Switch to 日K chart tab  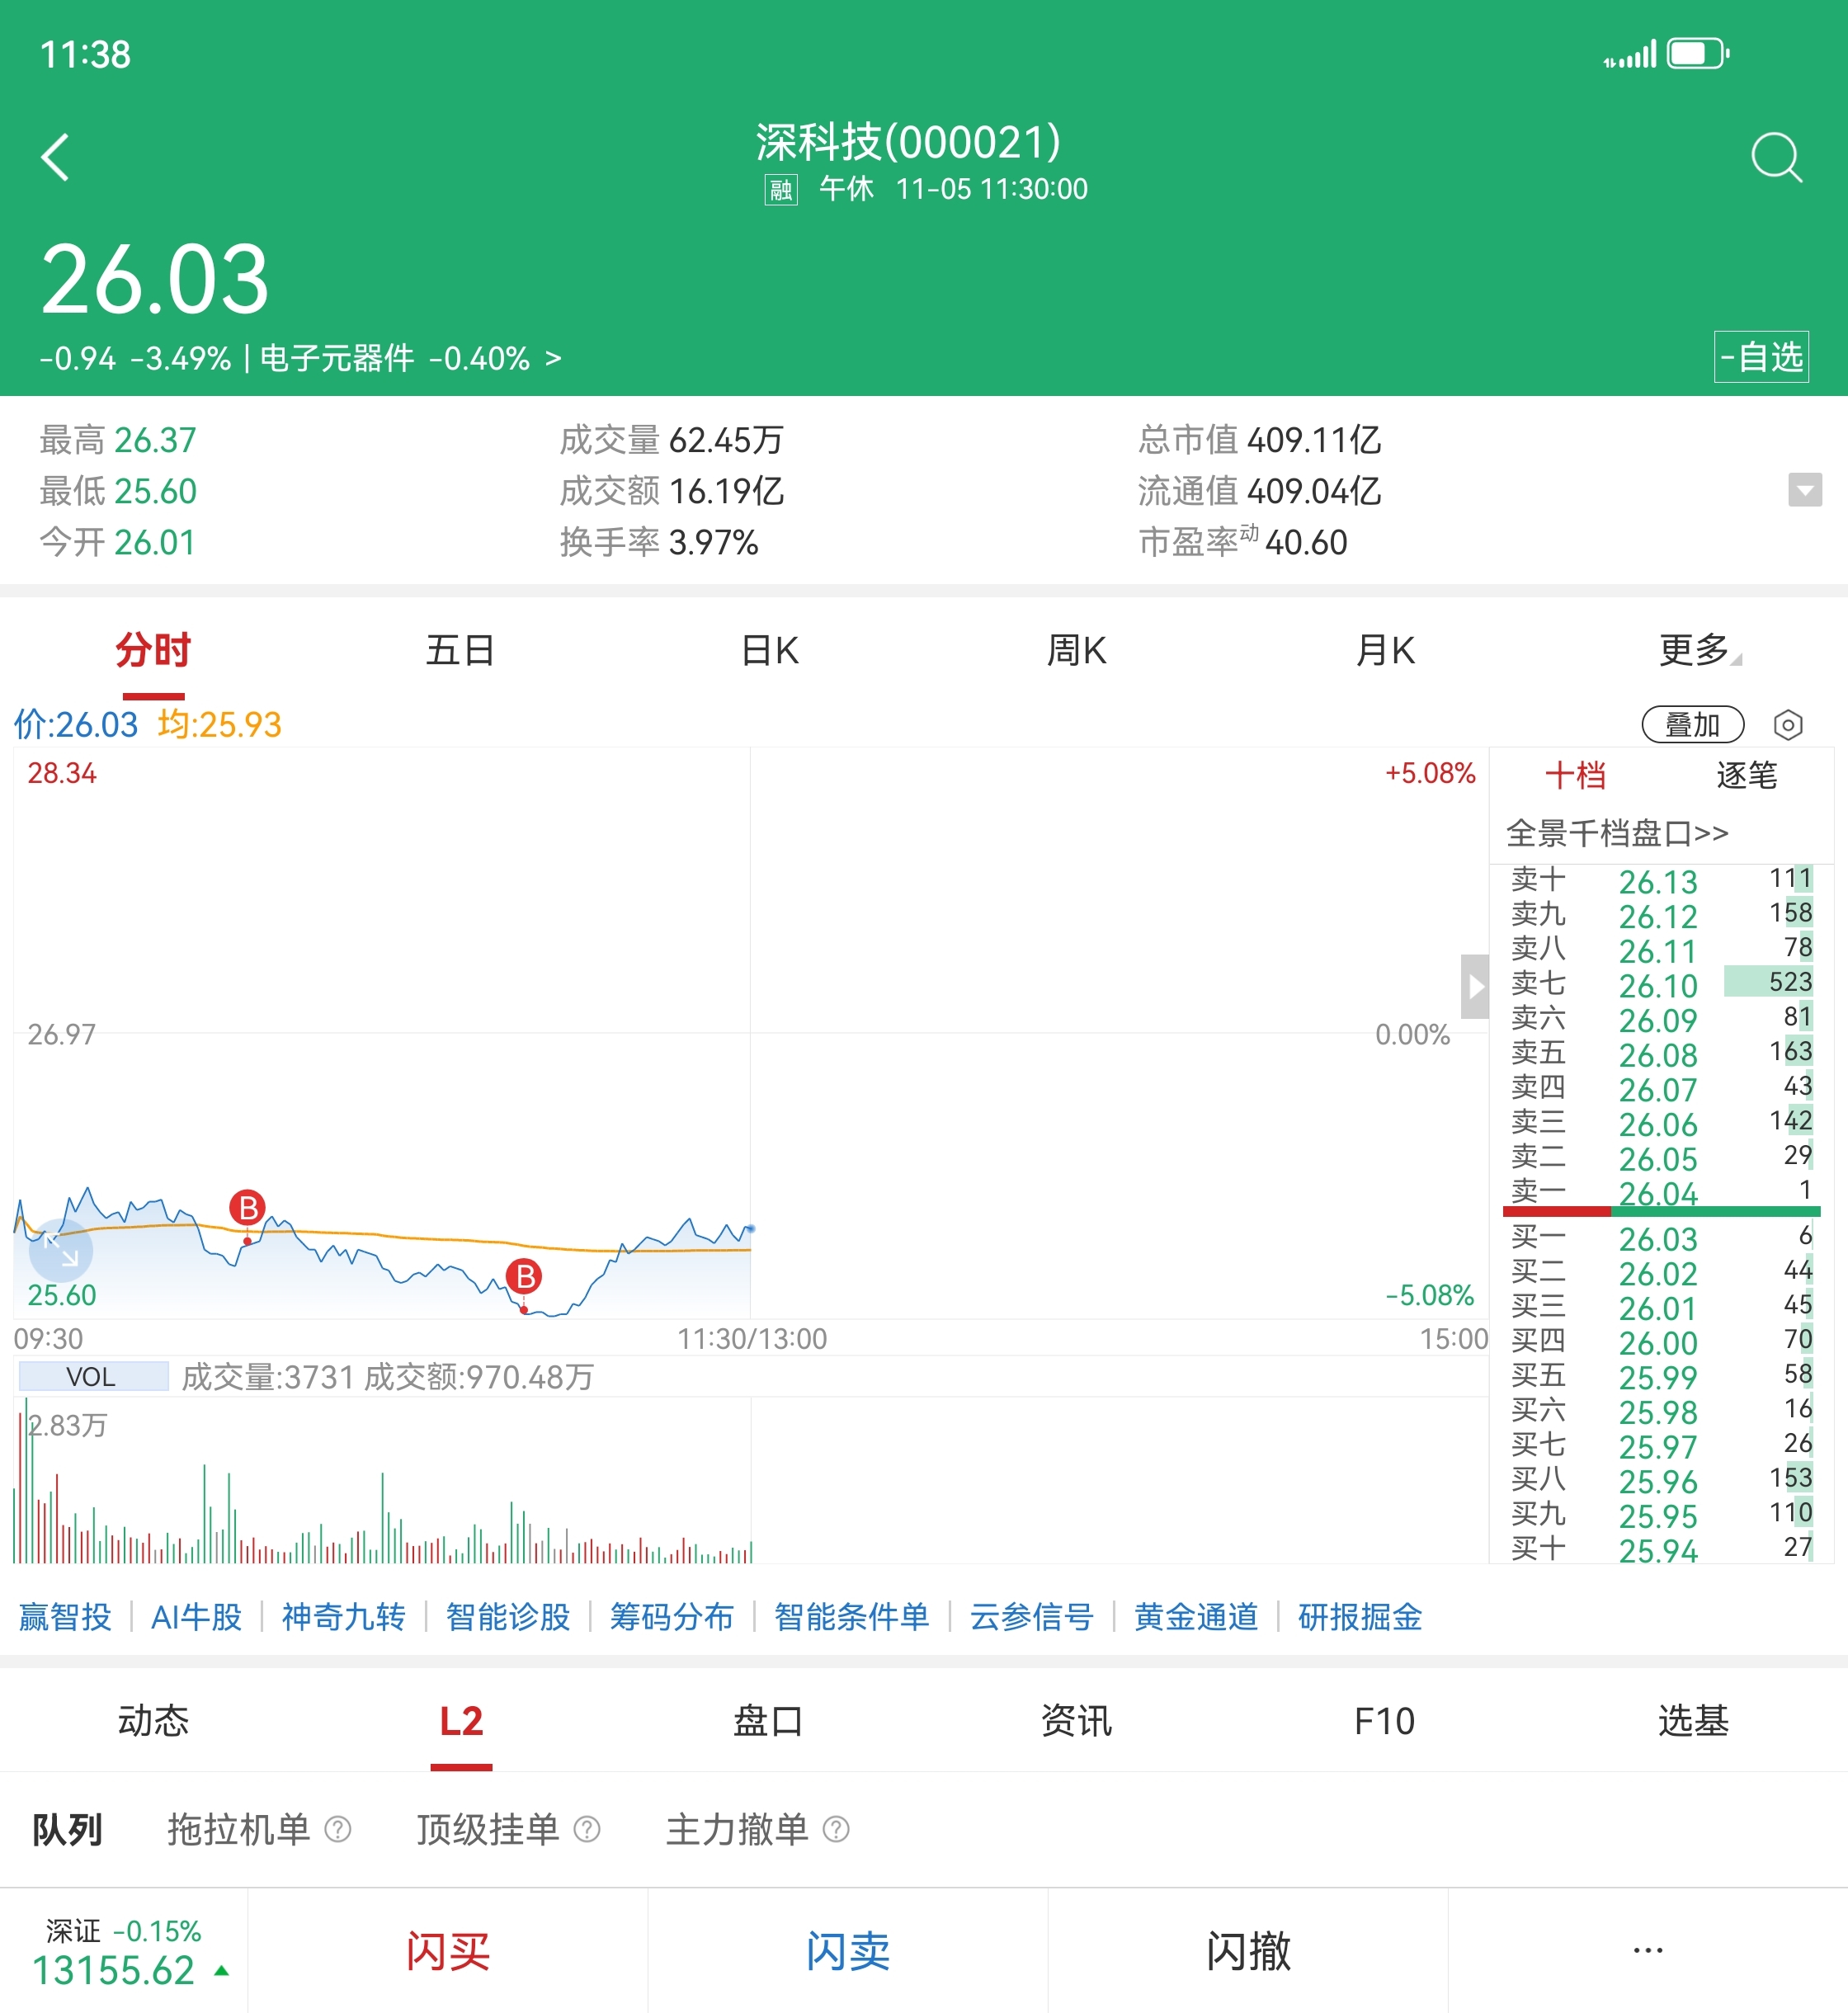click(x=769, y=650)
